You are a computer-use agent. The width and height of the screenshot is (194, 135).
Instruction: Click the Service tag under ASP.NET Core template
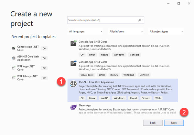tap(146, 98)
